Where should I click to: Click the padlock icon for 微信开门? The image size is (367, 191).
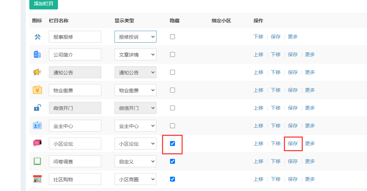pos(37,108)
